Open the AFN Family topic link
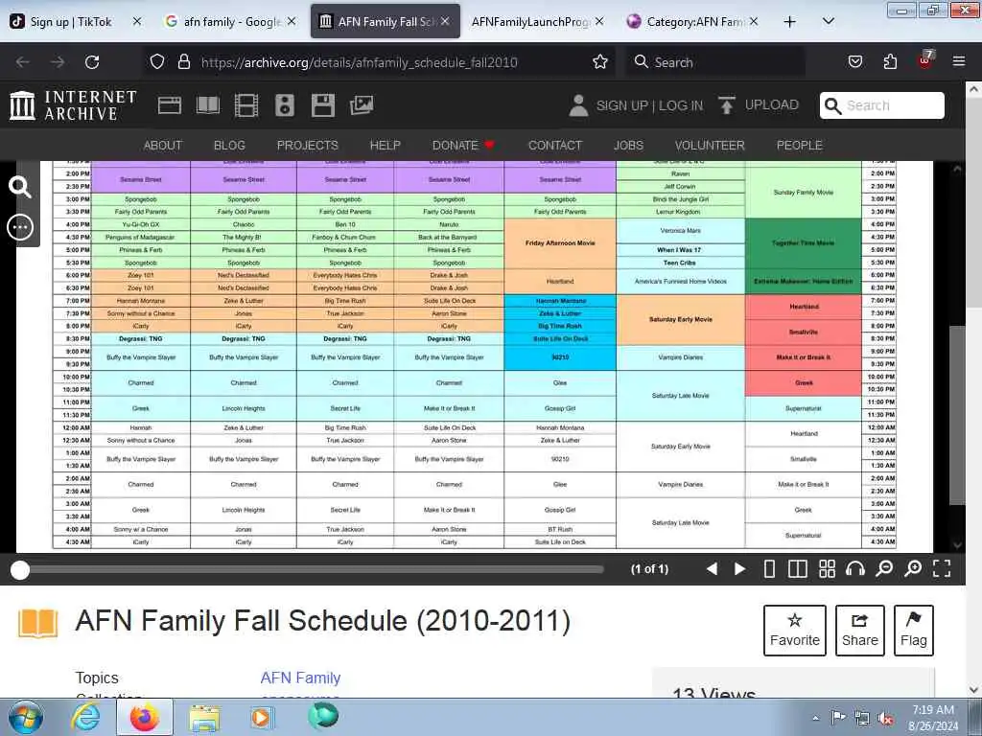 pos(300,678)
